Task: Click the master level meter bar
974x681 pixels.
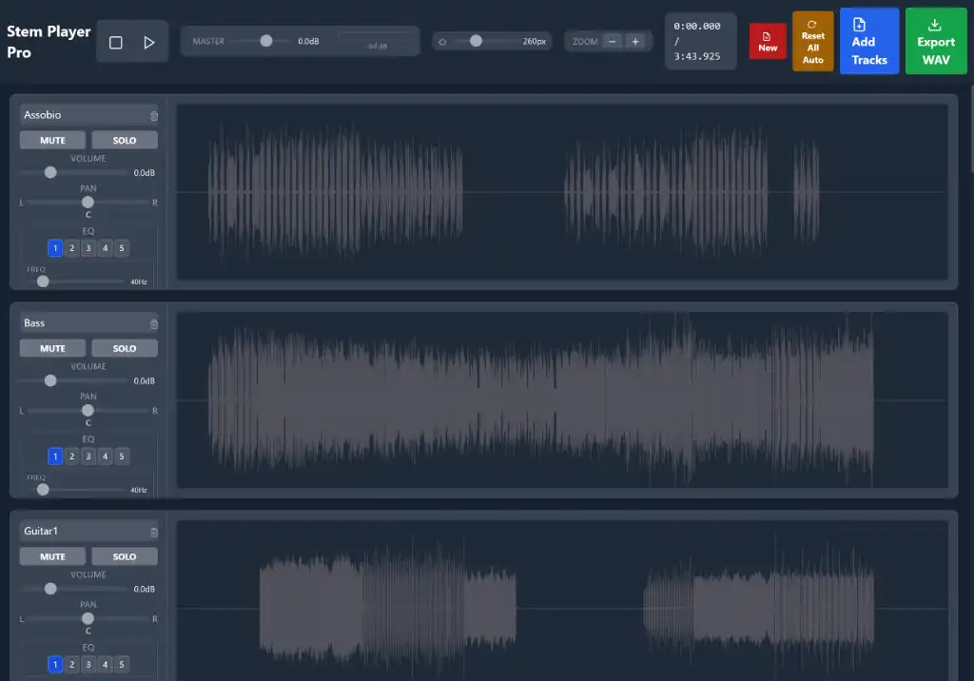Action: [x=377, y=38]
